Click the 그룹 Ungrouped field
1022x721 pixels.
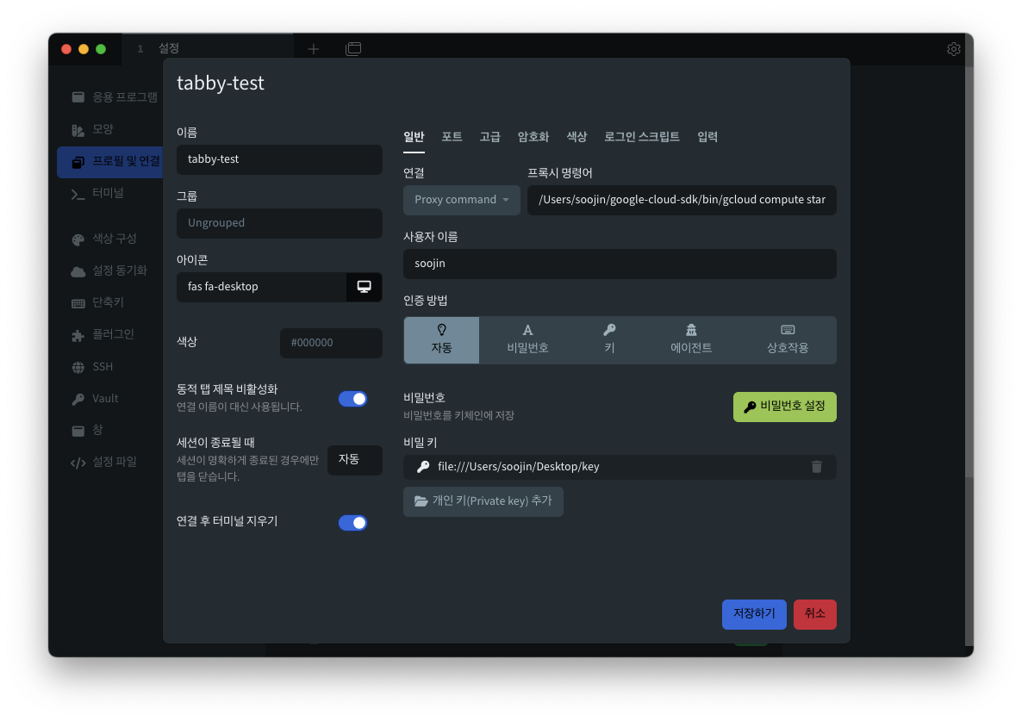279,223
